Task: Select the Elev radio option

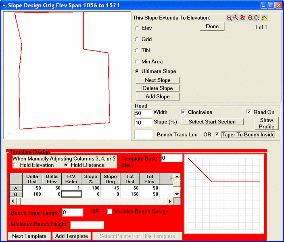Action: tap(137, 28)
